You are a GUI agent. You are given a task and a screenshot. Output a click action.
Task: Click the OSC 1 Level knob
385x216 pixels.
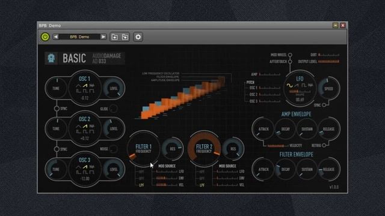pyautogui.click(x=114, y=88)
